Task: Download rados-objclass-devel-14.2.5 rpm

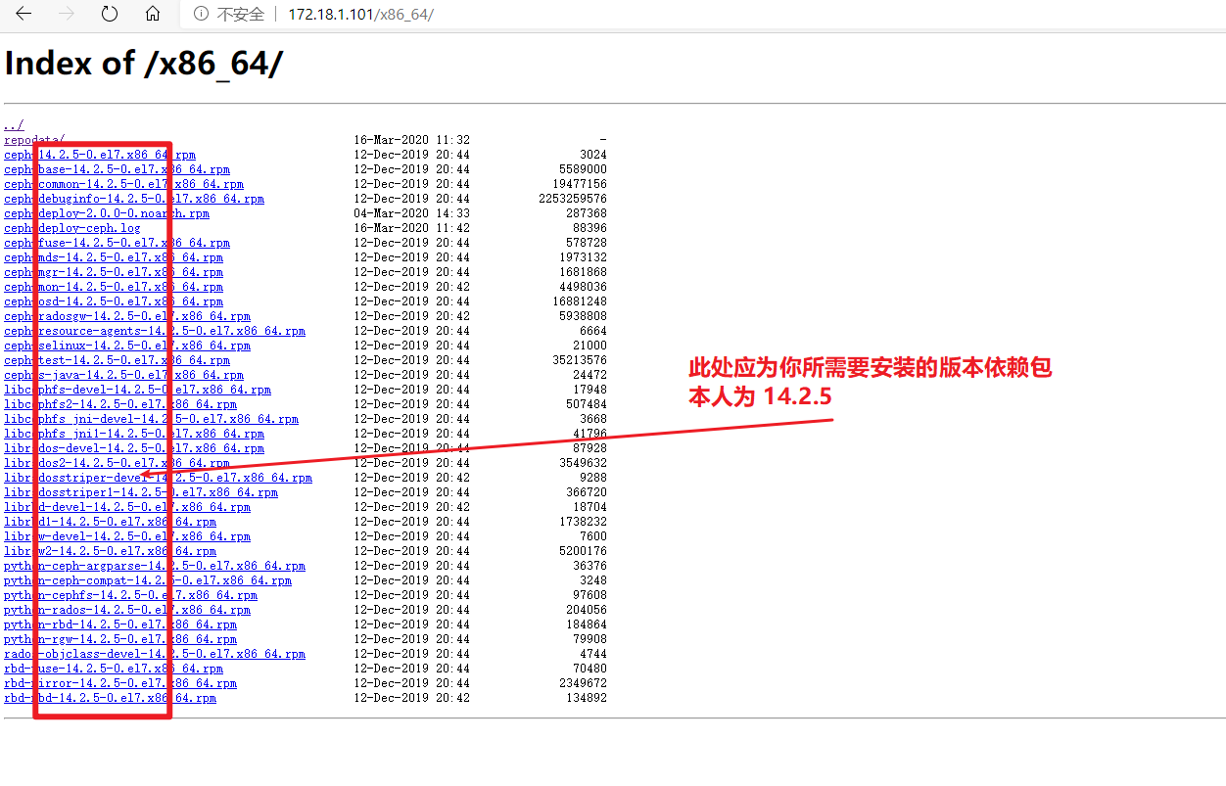Action: [x=154, y=654]
